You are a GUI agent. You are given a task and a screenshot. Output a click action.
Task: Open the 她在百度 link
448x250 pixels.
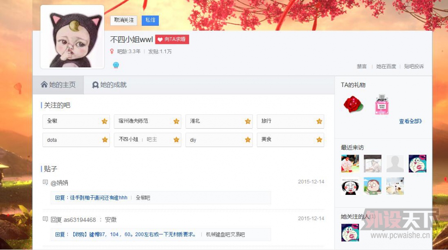pos(386,67)
